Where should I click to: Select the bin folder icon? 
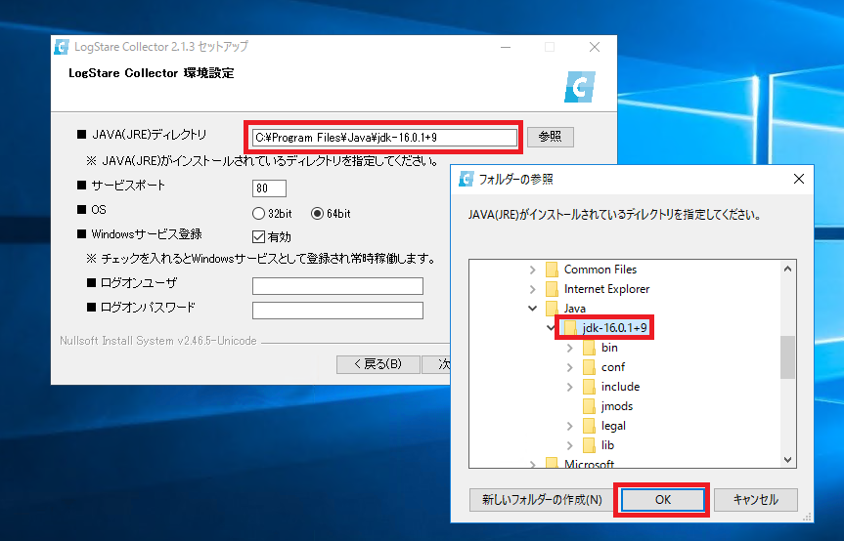coord(590,348)
